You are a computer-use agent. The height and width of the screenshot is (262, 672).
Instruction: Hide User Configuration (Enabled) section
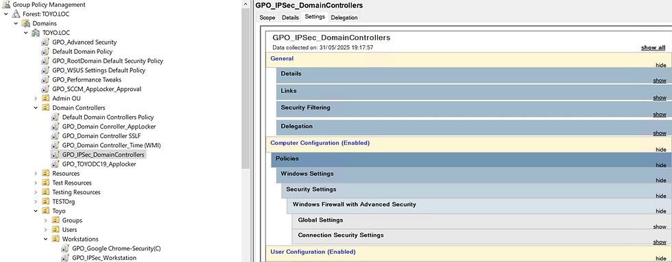[661, 259]
